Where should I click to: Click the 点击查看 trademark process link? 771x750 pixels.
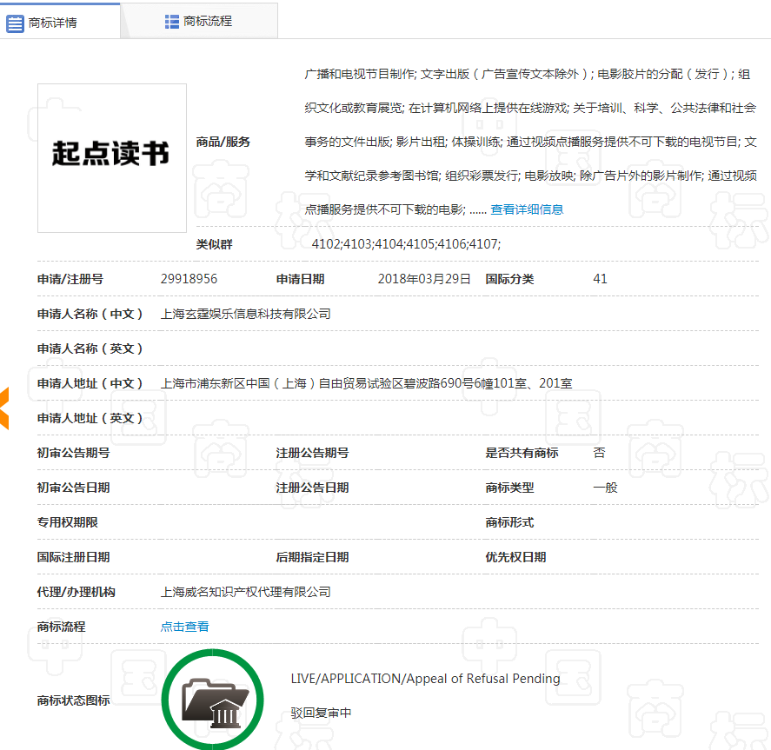[x=184, y=627]
